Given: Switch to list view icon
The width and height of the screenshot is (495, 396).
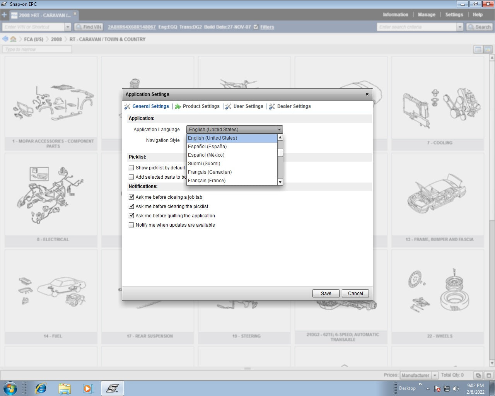Looking at the screenshot, I should (478, 49).
